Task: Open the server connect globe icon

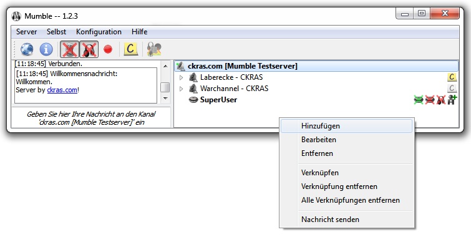Action: click(x=27, y=49)
